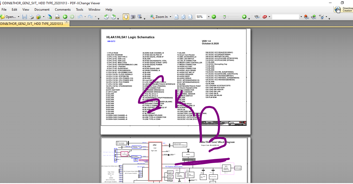The width and height of the screenshot is (353, 184).
Task: Open the File menu
Action: [4, 9]
